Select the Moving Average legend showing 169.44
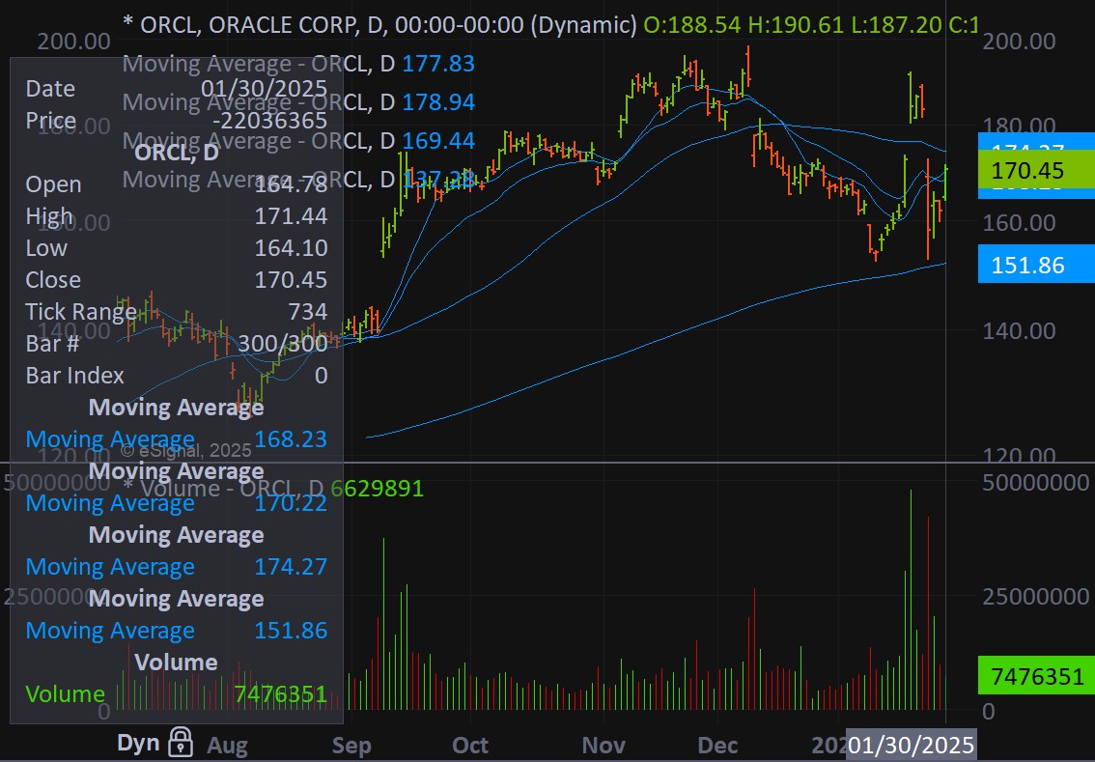 pos(298,140)
